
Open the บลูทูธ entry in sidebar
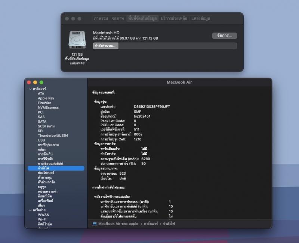42,187
